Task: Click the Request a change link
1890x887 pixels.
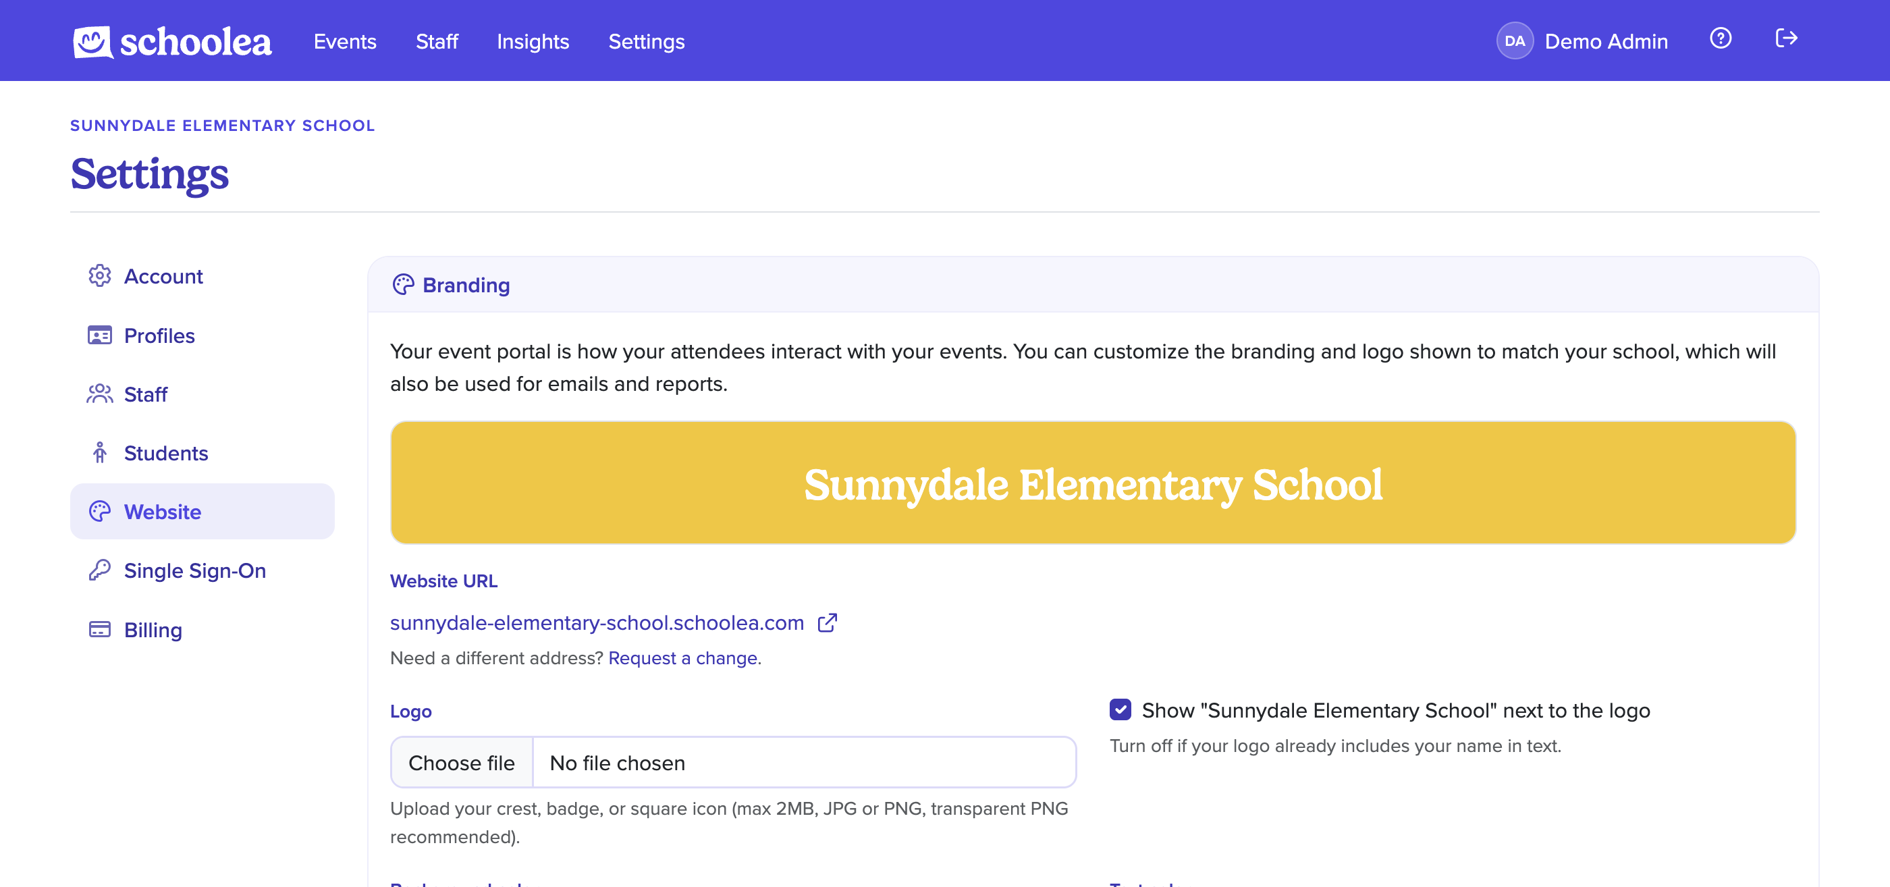Action: (684, 657)
